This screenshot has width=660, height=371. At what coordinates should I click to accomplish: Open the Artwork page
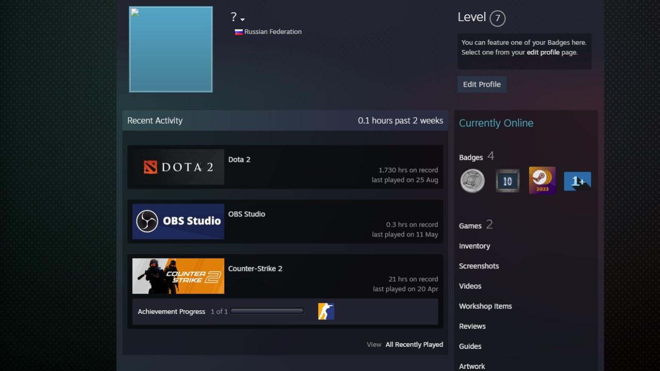[x=472, y=367]
